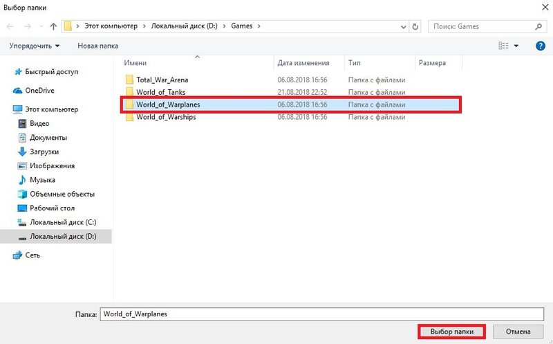Close the Выбор папки dialog
Viewport: 553px width, 344px height.
point(545,8)
